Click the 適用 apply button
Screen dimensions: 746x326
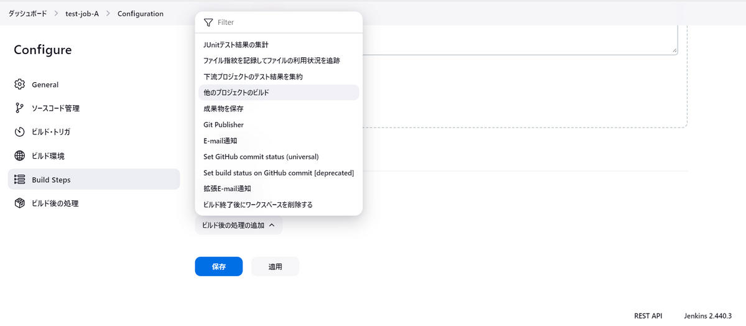click(275, 266)
